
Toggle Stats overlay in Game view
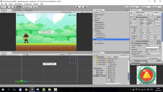(83, 12)
